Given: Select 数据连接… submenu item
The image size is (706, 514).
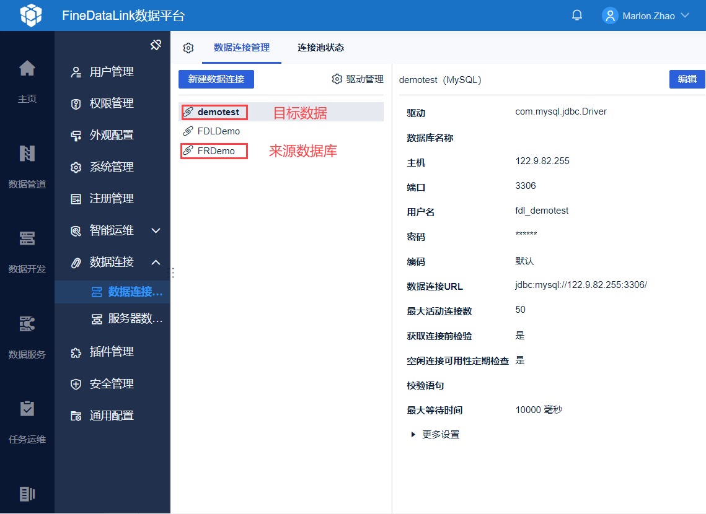Looking at the screenshot, I should tap(113, 292).
